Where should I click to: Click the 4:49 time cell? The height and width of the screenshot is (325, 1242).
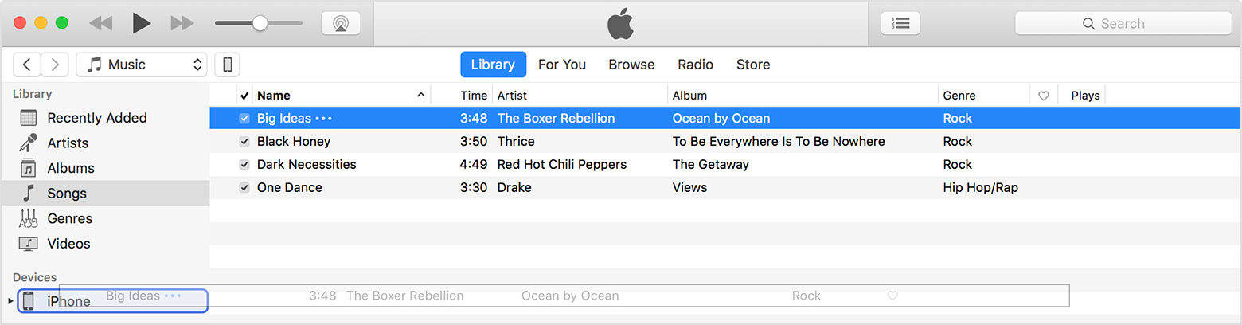pyautogui.click(x=473, y=164)
